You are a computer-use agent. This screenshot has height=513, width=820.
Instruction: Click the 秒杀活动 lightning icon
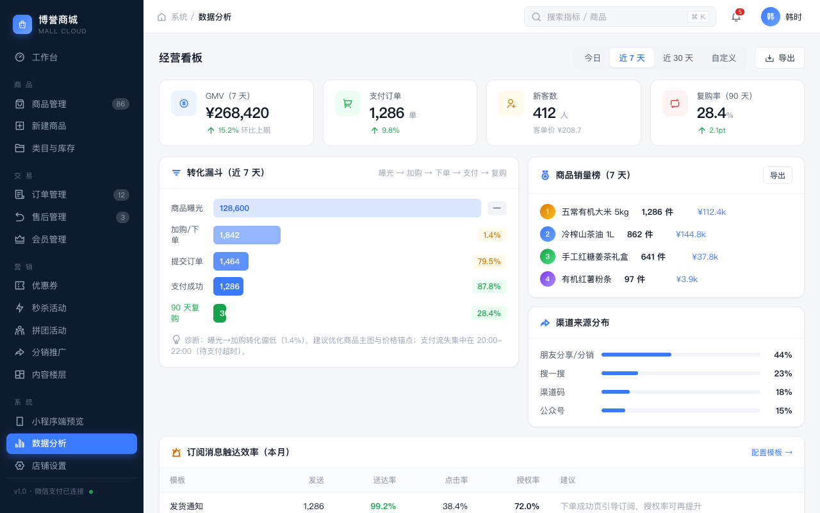[x=20, y=308]
